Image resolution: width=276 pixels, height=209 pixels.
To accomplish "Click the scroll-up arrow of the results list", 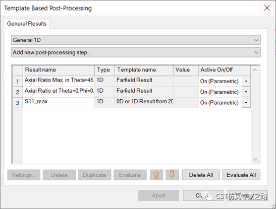I will pos(255,70).
